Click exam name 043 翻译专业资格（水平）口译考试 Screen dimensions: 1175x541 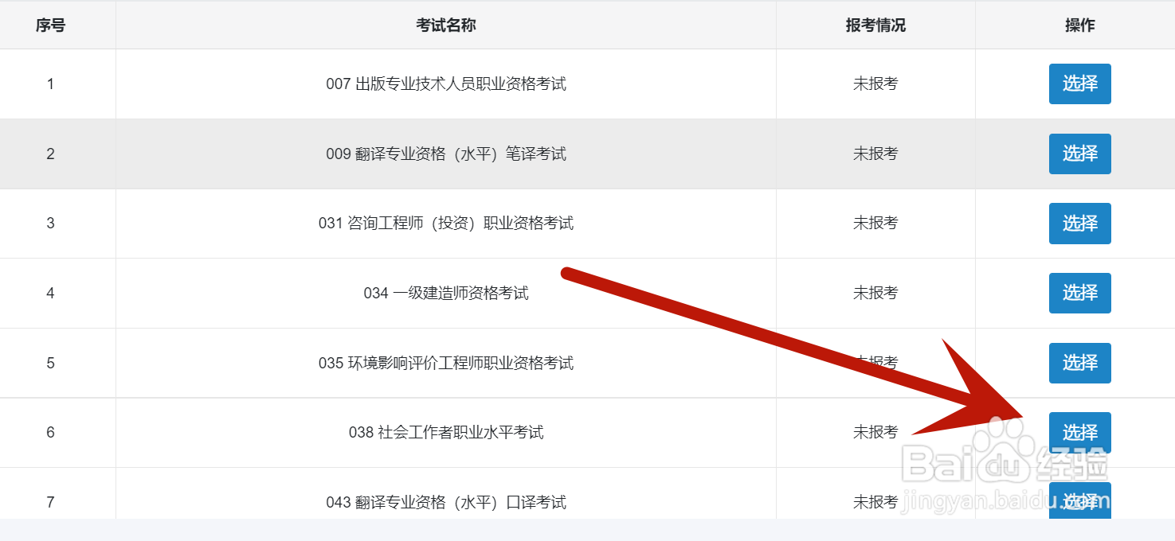pos(445,502)
